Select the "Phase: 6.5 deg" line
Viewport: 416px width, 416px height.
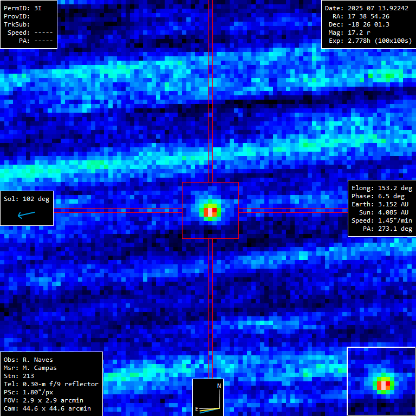pos(378,196)
